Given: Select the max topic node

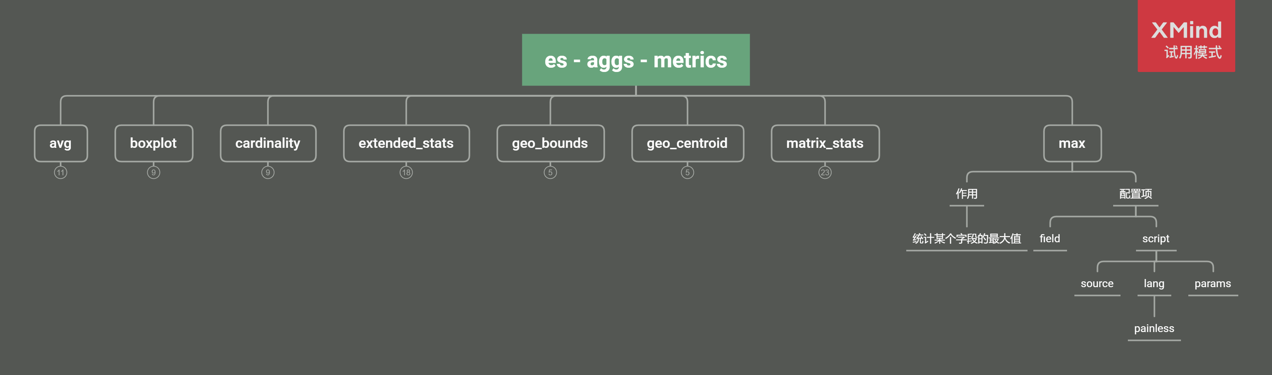Looking at the screenshot, I should click(1072, 143).
